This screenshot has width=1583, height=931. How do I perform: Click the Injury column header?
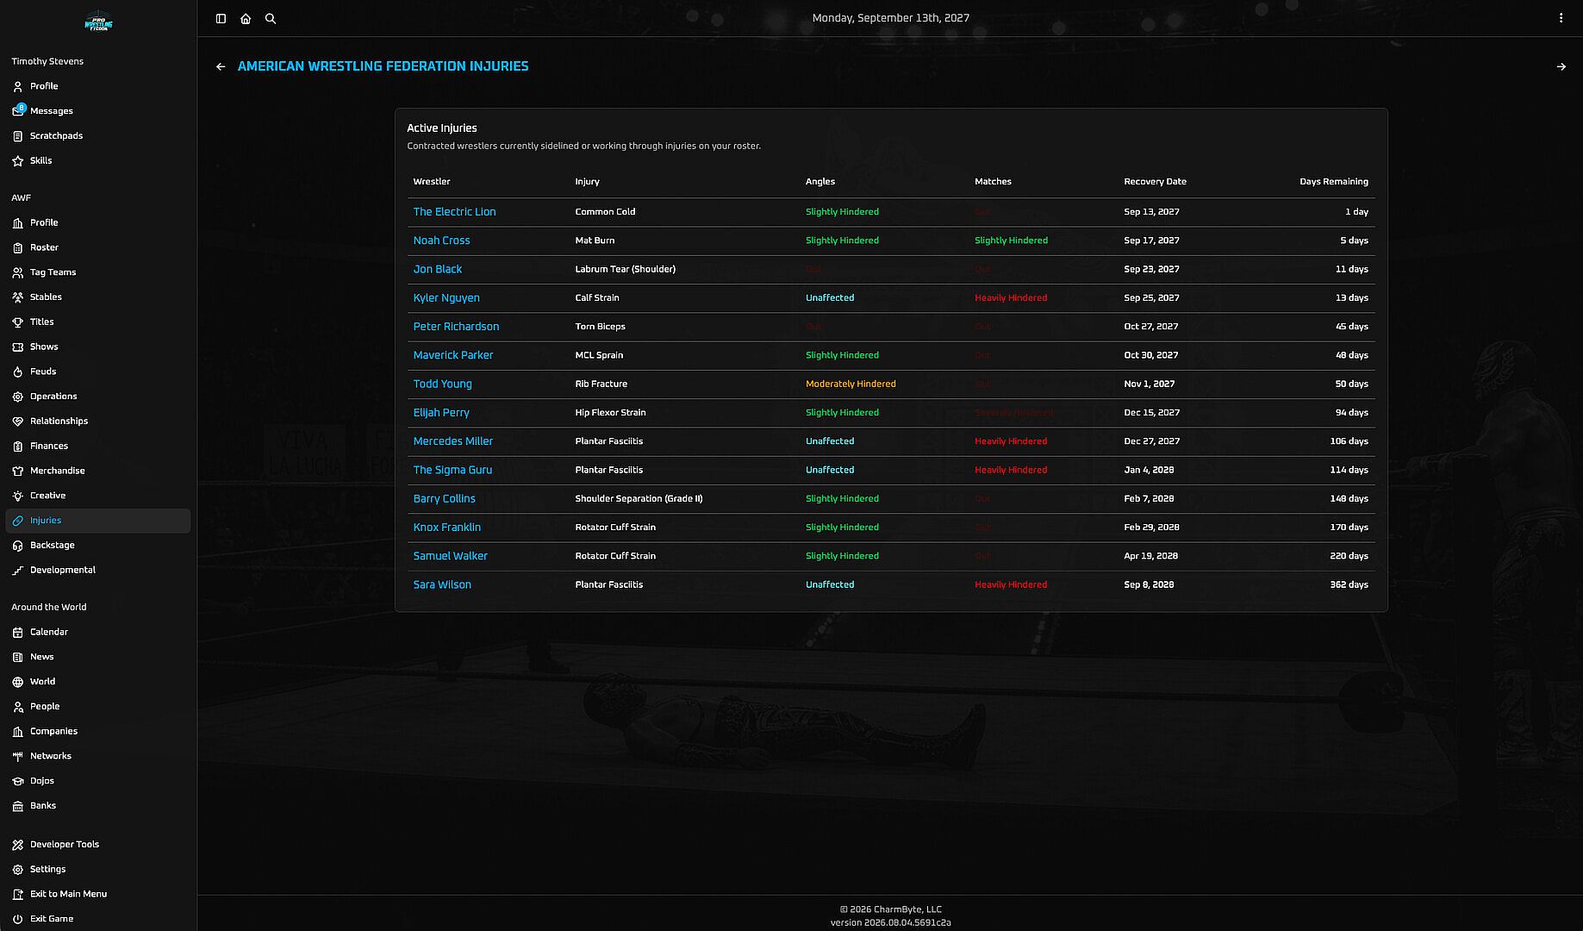tap(587, 182)
